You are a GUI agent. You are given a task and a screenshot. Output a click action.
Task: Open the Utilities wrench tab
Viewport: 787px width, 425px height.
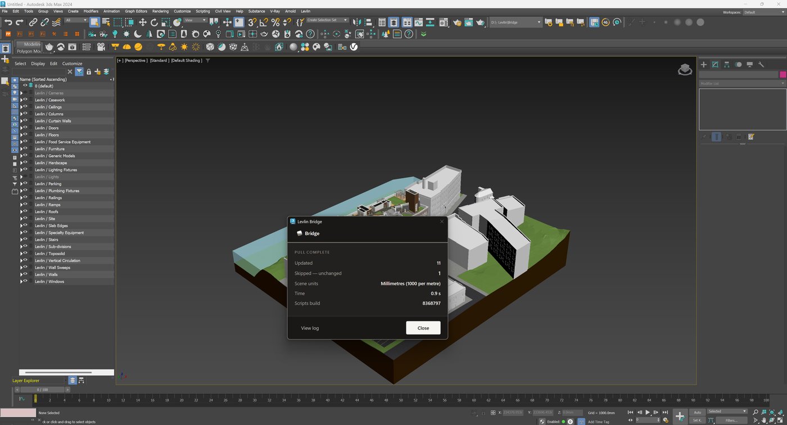pos(761,65)
